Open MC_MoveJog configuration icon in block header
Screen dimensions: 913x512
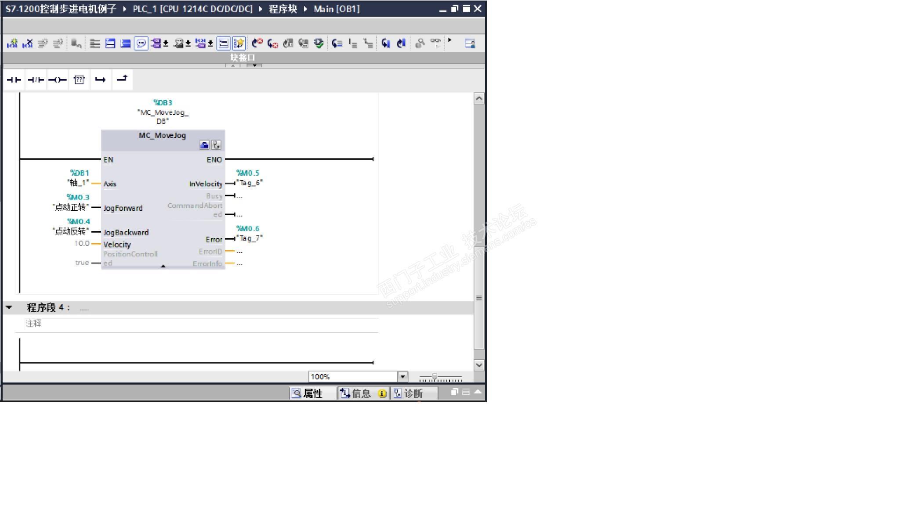click(x=204, y=145)
